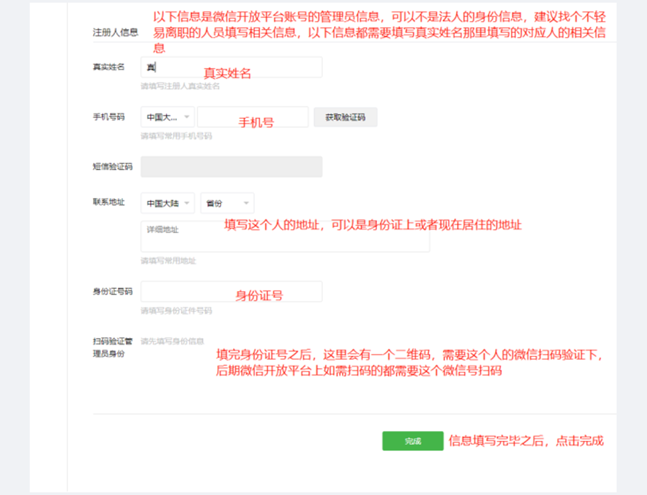The width and height of the screenshot is (647, 495).
Task: Click the 详细地址 detailed address textarea
Action: coord(285,236)
